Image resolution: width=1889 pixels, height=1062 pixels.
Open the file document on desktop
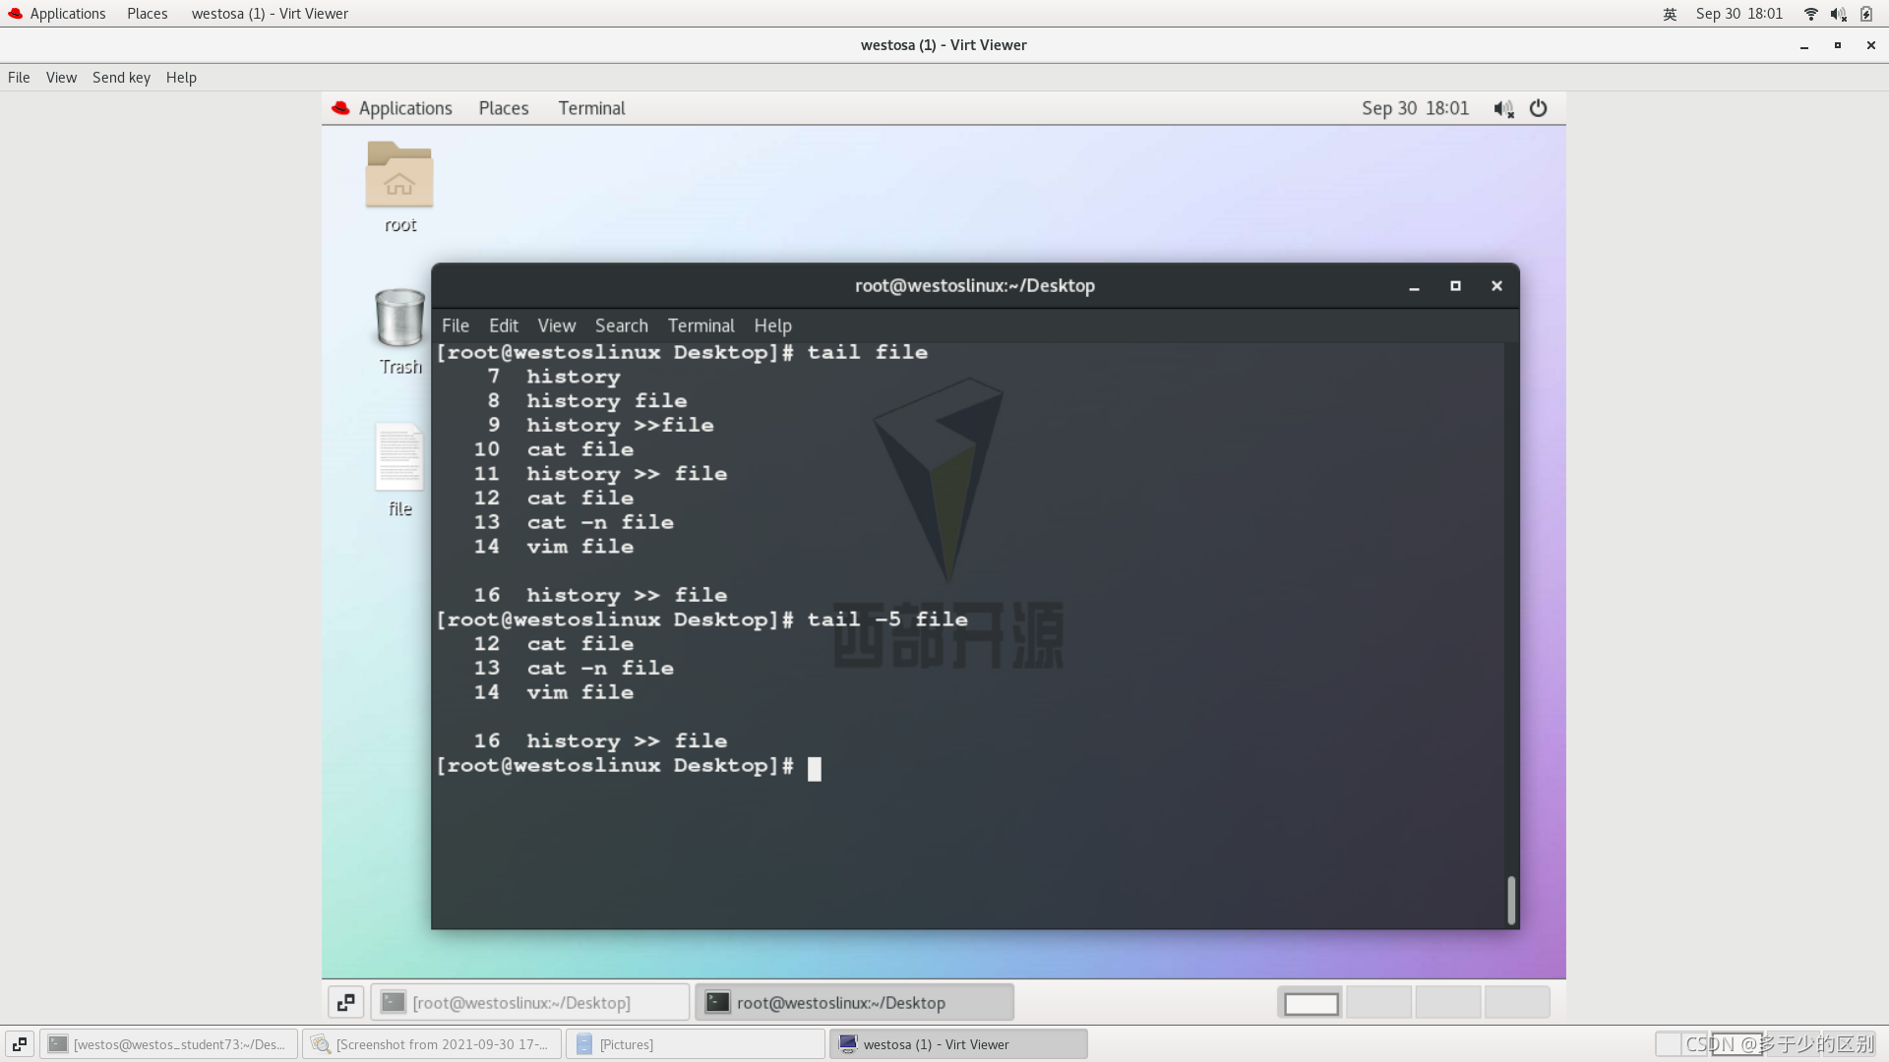point(399,458)
